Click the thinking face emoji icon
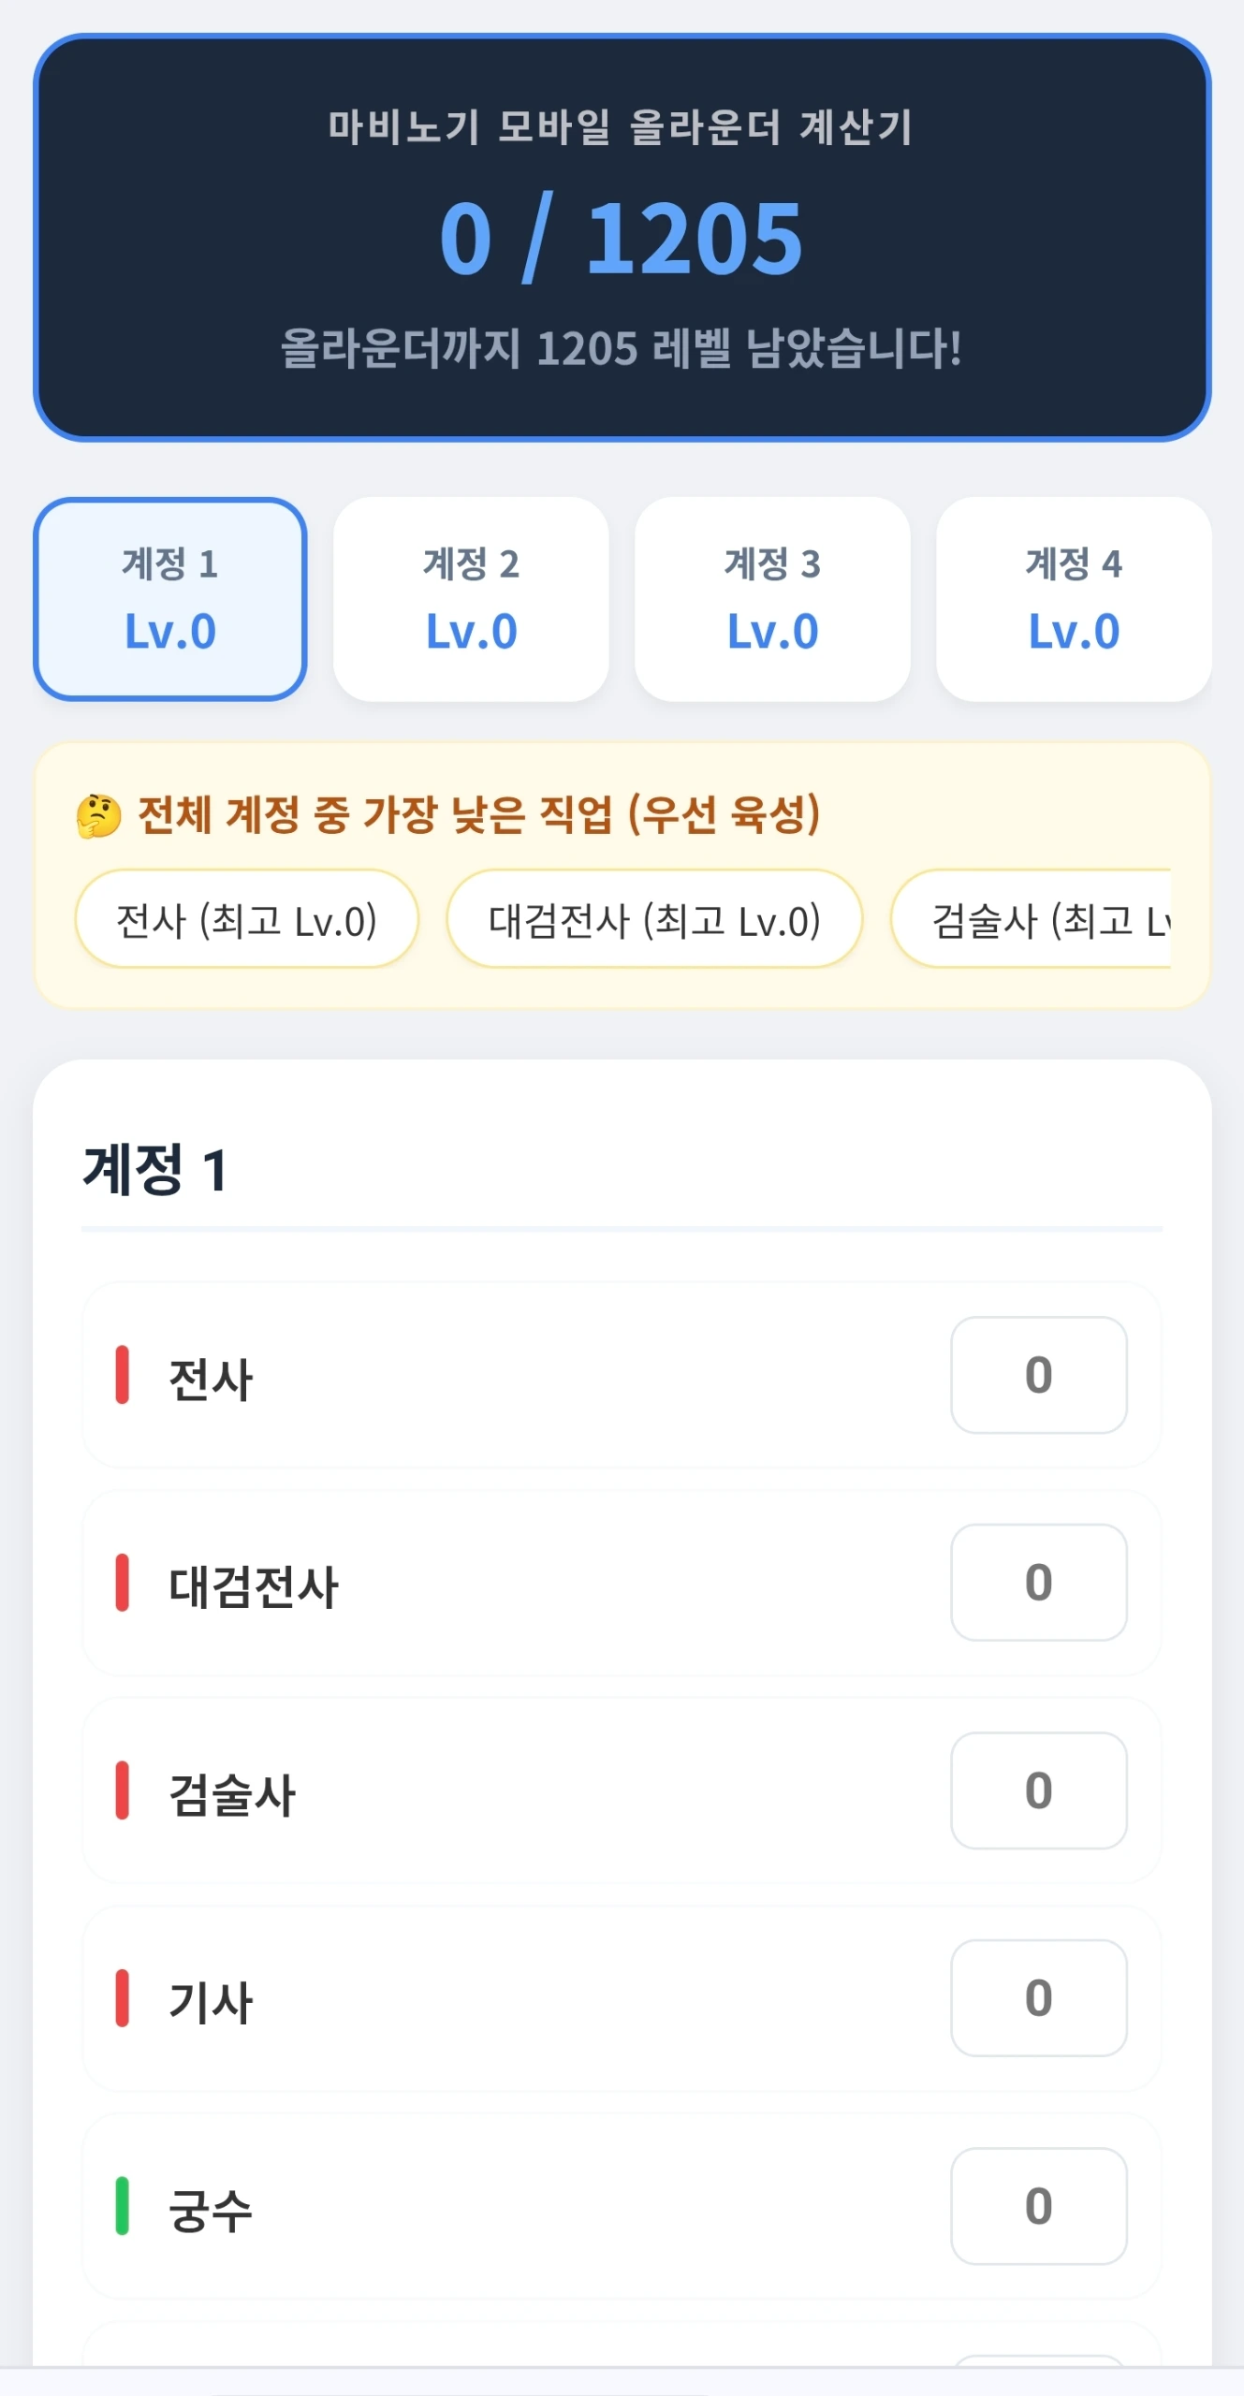 (x=99, y=815)
